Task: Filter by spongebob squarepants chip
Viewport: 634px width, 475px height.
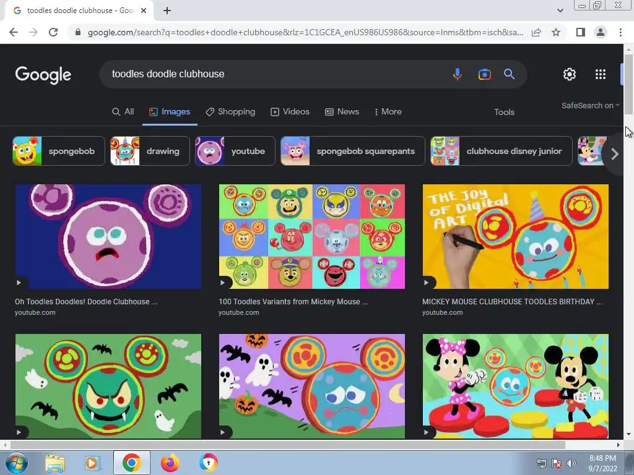Action: pyautogui.click(x=353, y=151)
